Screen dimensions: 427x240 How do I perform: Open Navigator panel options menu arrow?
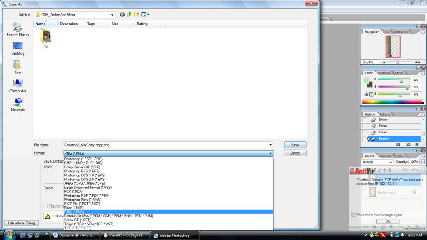click(423, 32)
